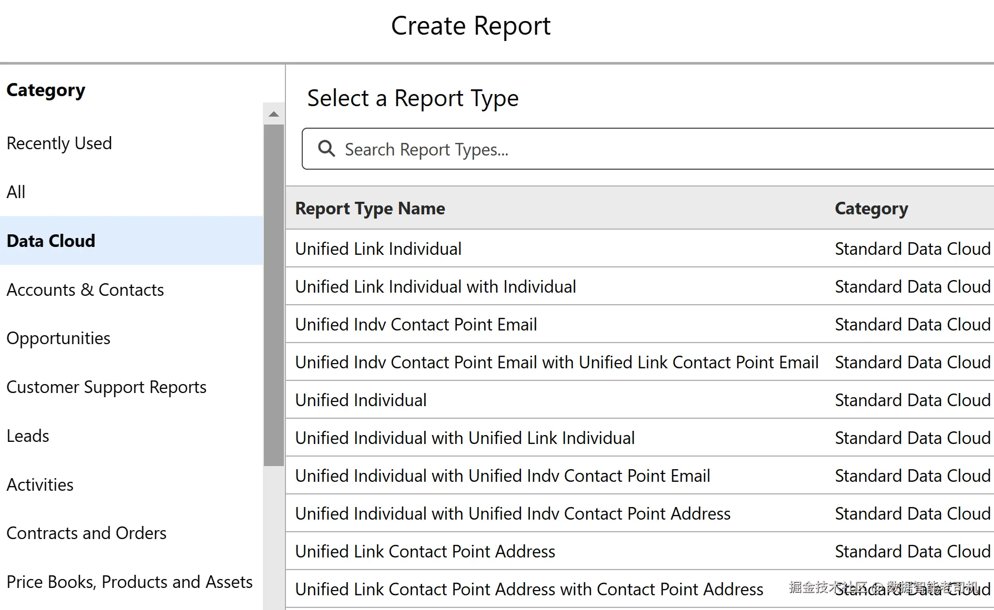Type in the Search Report Types field
This screenshot has width=994, height=610.
[x=631, y=149]
